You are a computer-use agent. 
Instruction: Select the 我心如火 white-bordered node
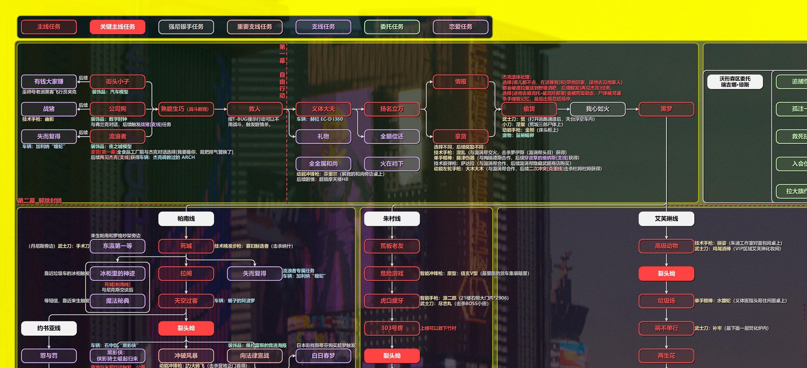[598, 109]
